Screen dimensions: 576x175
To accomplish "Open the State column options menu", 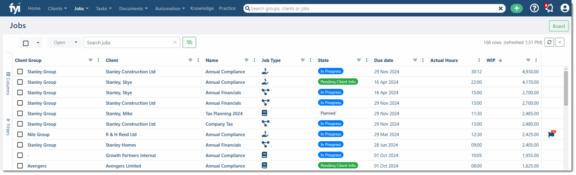I will point(367,60).
